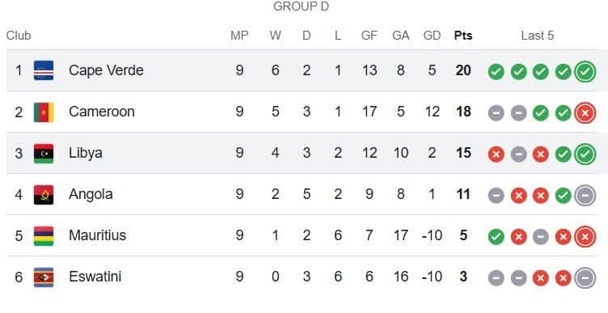Open the Eswatini team name
608x313 pixels.
pos(95,277)
